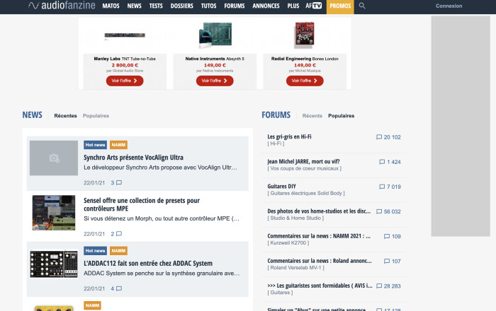
Task: Click comment icon next to 107
Action: pyautogui.click(x=387, y=261)
